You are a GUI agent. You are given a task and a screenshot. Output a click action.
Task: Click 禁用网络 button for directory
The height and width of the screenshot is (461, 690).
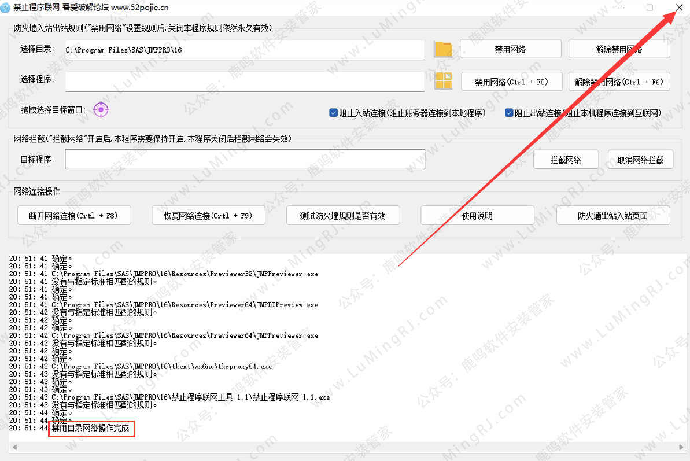click(x=511, y=49)
